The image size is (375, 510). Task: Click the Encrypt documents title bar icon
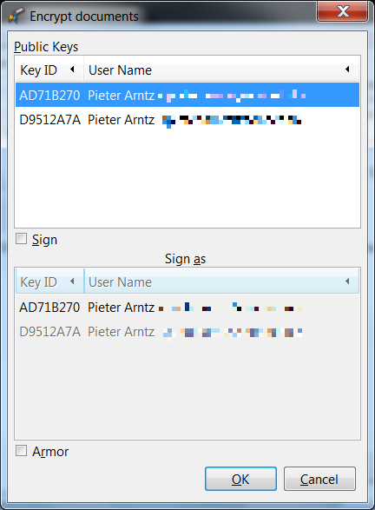tap(16, 16)
